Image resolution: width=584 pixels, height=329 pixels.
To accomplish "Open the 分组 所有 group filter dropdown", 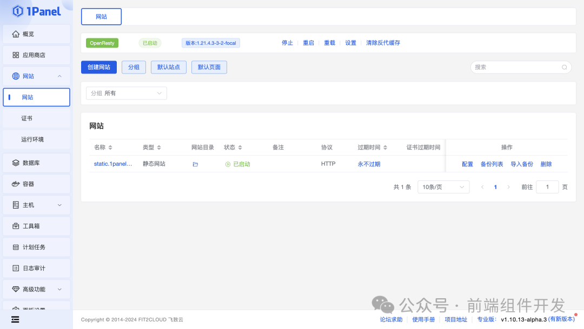I will click(126, 93).
